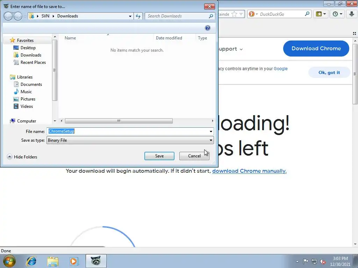Open the bookmarks menu star button
Image resolution: width=358 pixels, height=268 pixels.
(x=321, y=14)
